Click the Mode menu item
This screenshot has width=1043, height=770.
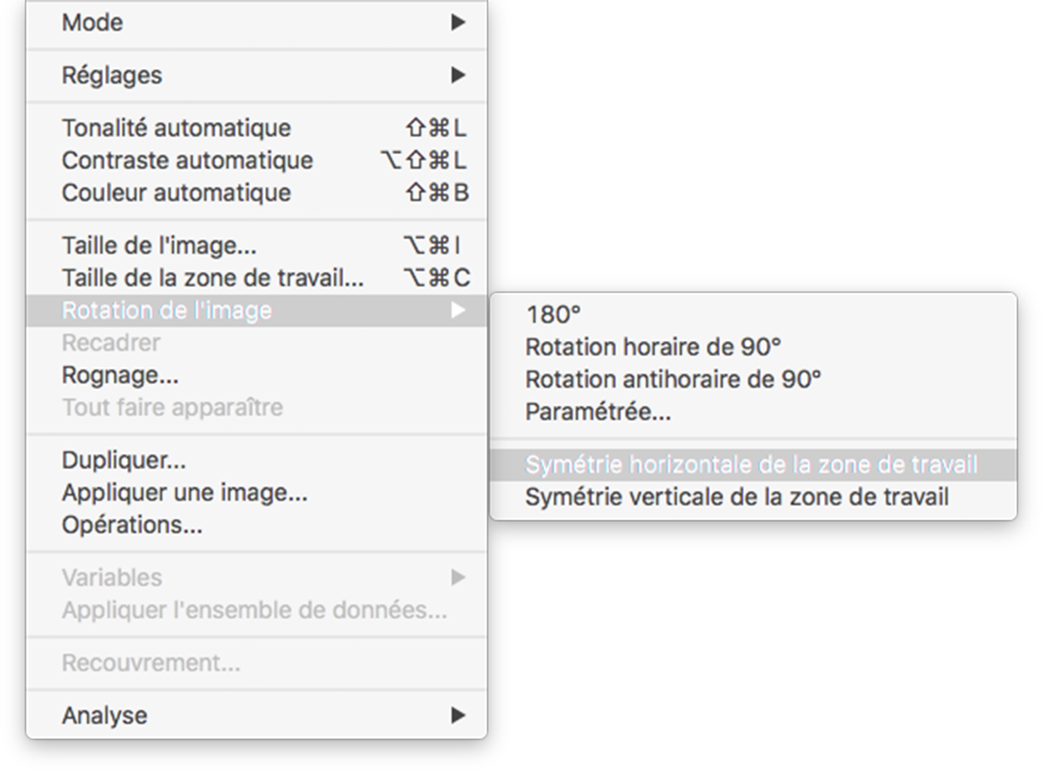[x=92, y=22]
